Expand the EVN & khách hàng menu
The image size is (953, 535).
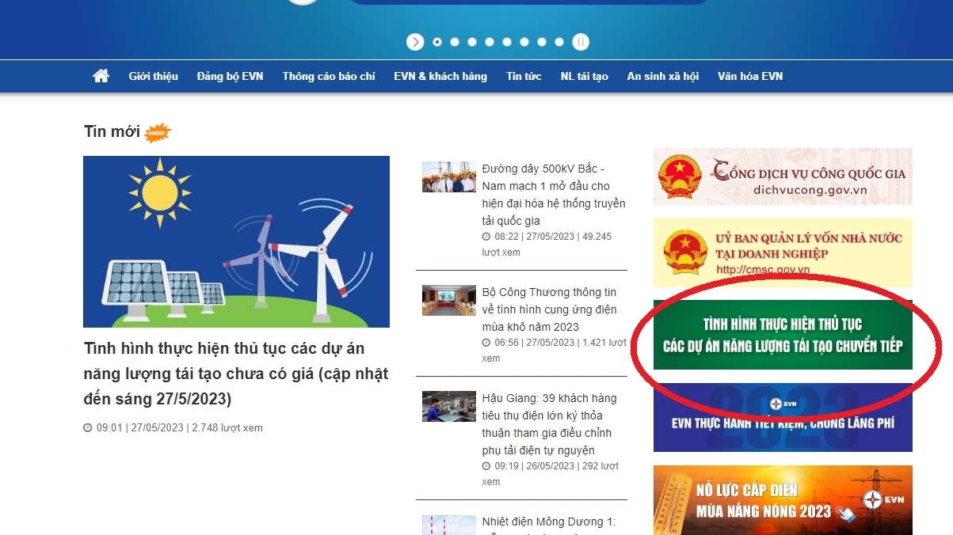coord(440,76)
